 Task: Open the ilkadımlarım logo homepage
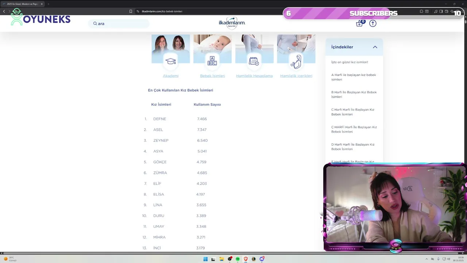click(x=232, y=23)
